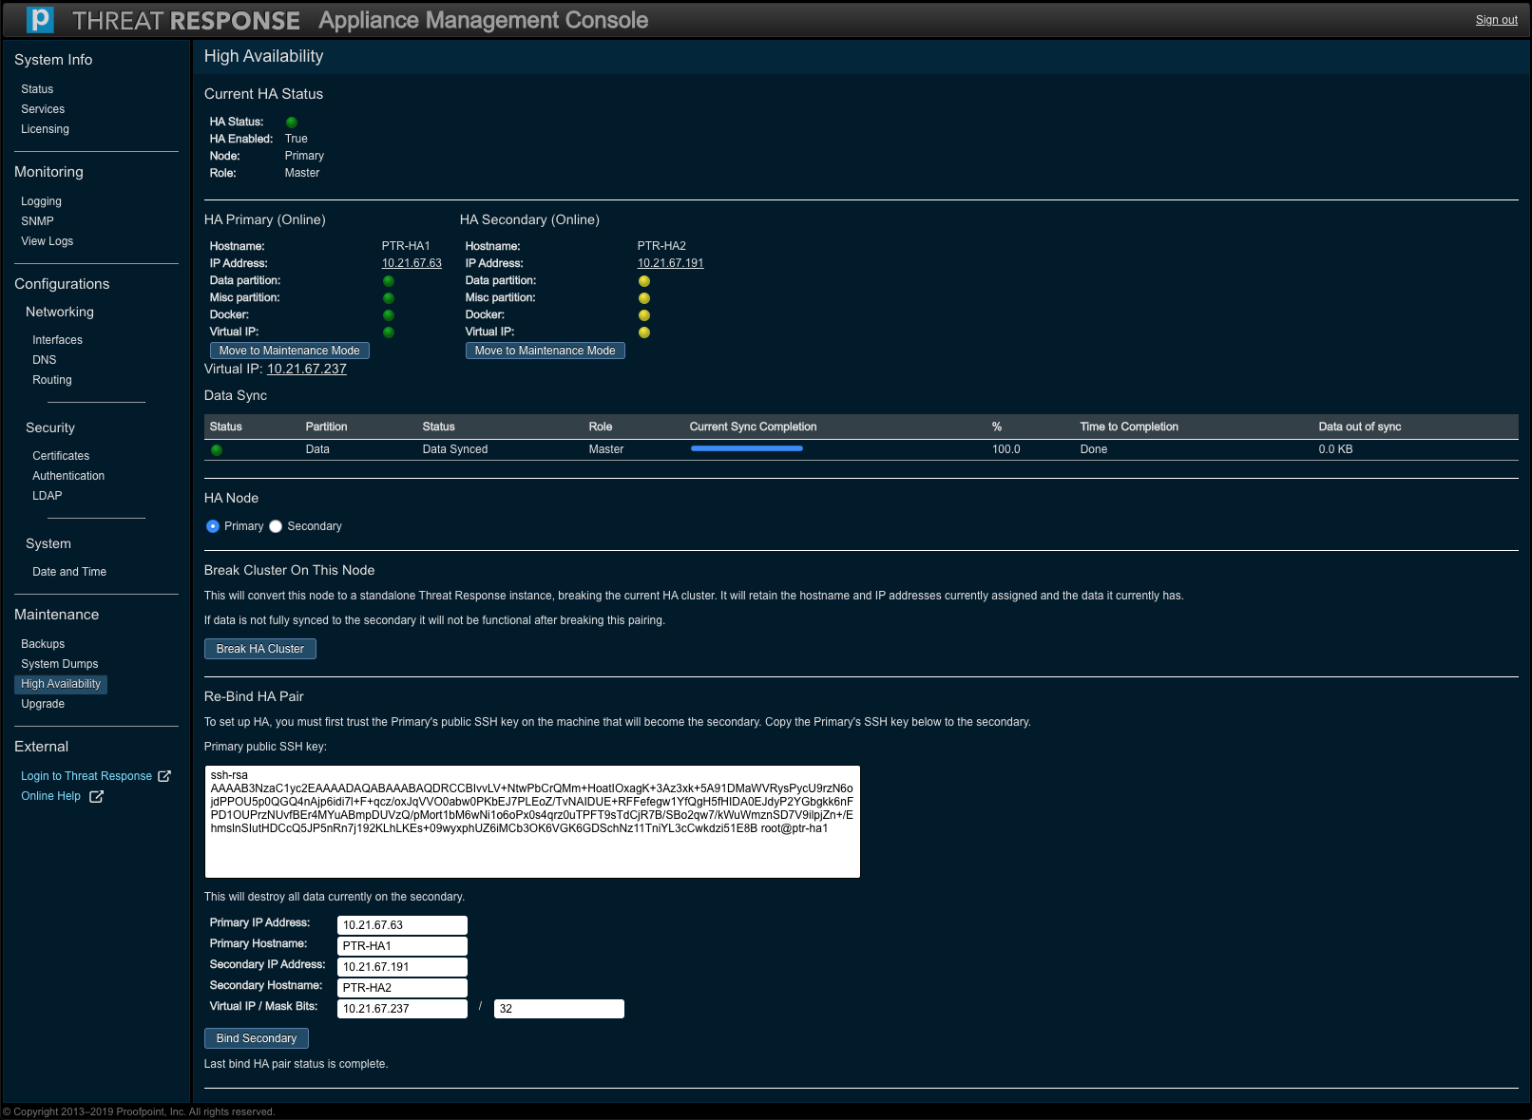1532x1120 pixels.
Task: Click the green HA Status indicator
Action: pyautogui.click(x=292, y=123)
